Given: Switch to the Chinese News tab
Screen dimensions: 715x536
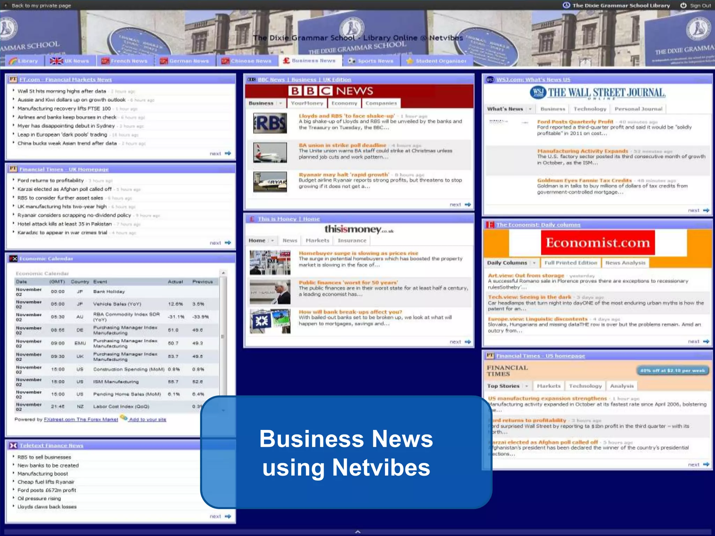Looking at the screenshot, I should [x=246, y=61].
